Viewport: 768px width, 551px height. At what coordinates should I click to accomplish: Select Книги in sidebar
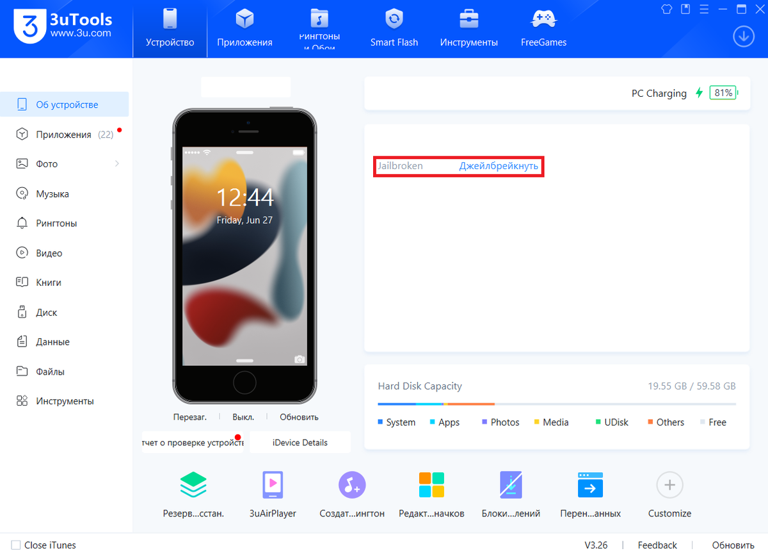coord(64,283)
